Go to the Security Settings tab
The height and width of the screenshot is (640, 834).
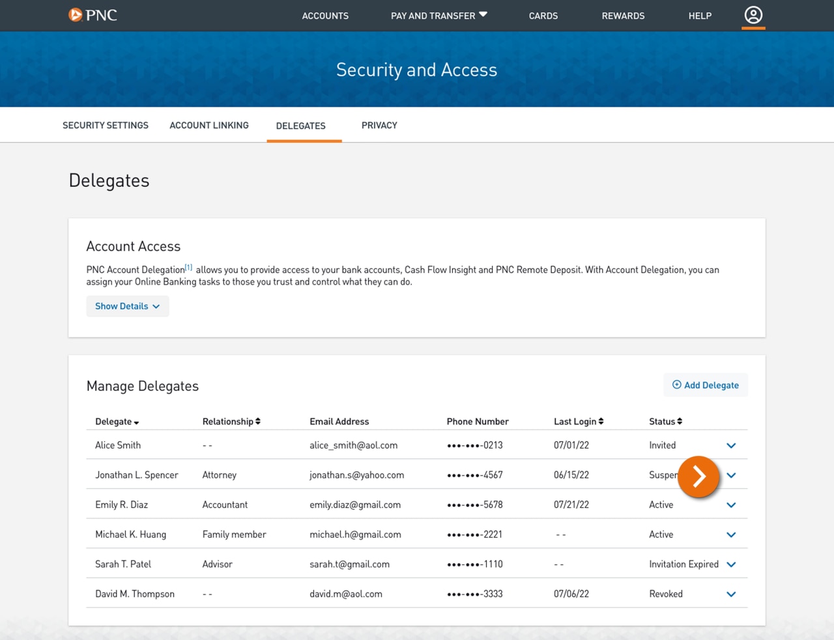(x=105, y=125)
